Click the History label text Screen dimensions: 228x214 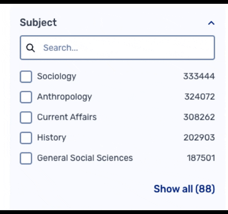pyautogui.click(x=52, y=137)
